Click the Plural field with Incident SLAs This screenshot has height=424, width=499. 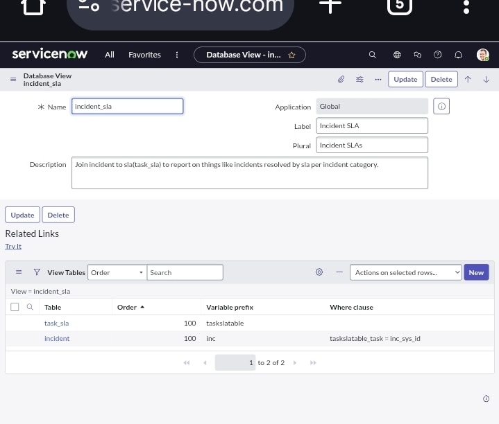coord(372,145)
